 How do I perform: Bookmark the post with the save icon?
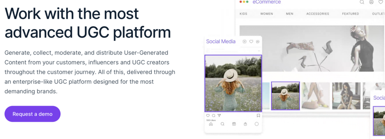click(x=258, y=115)
